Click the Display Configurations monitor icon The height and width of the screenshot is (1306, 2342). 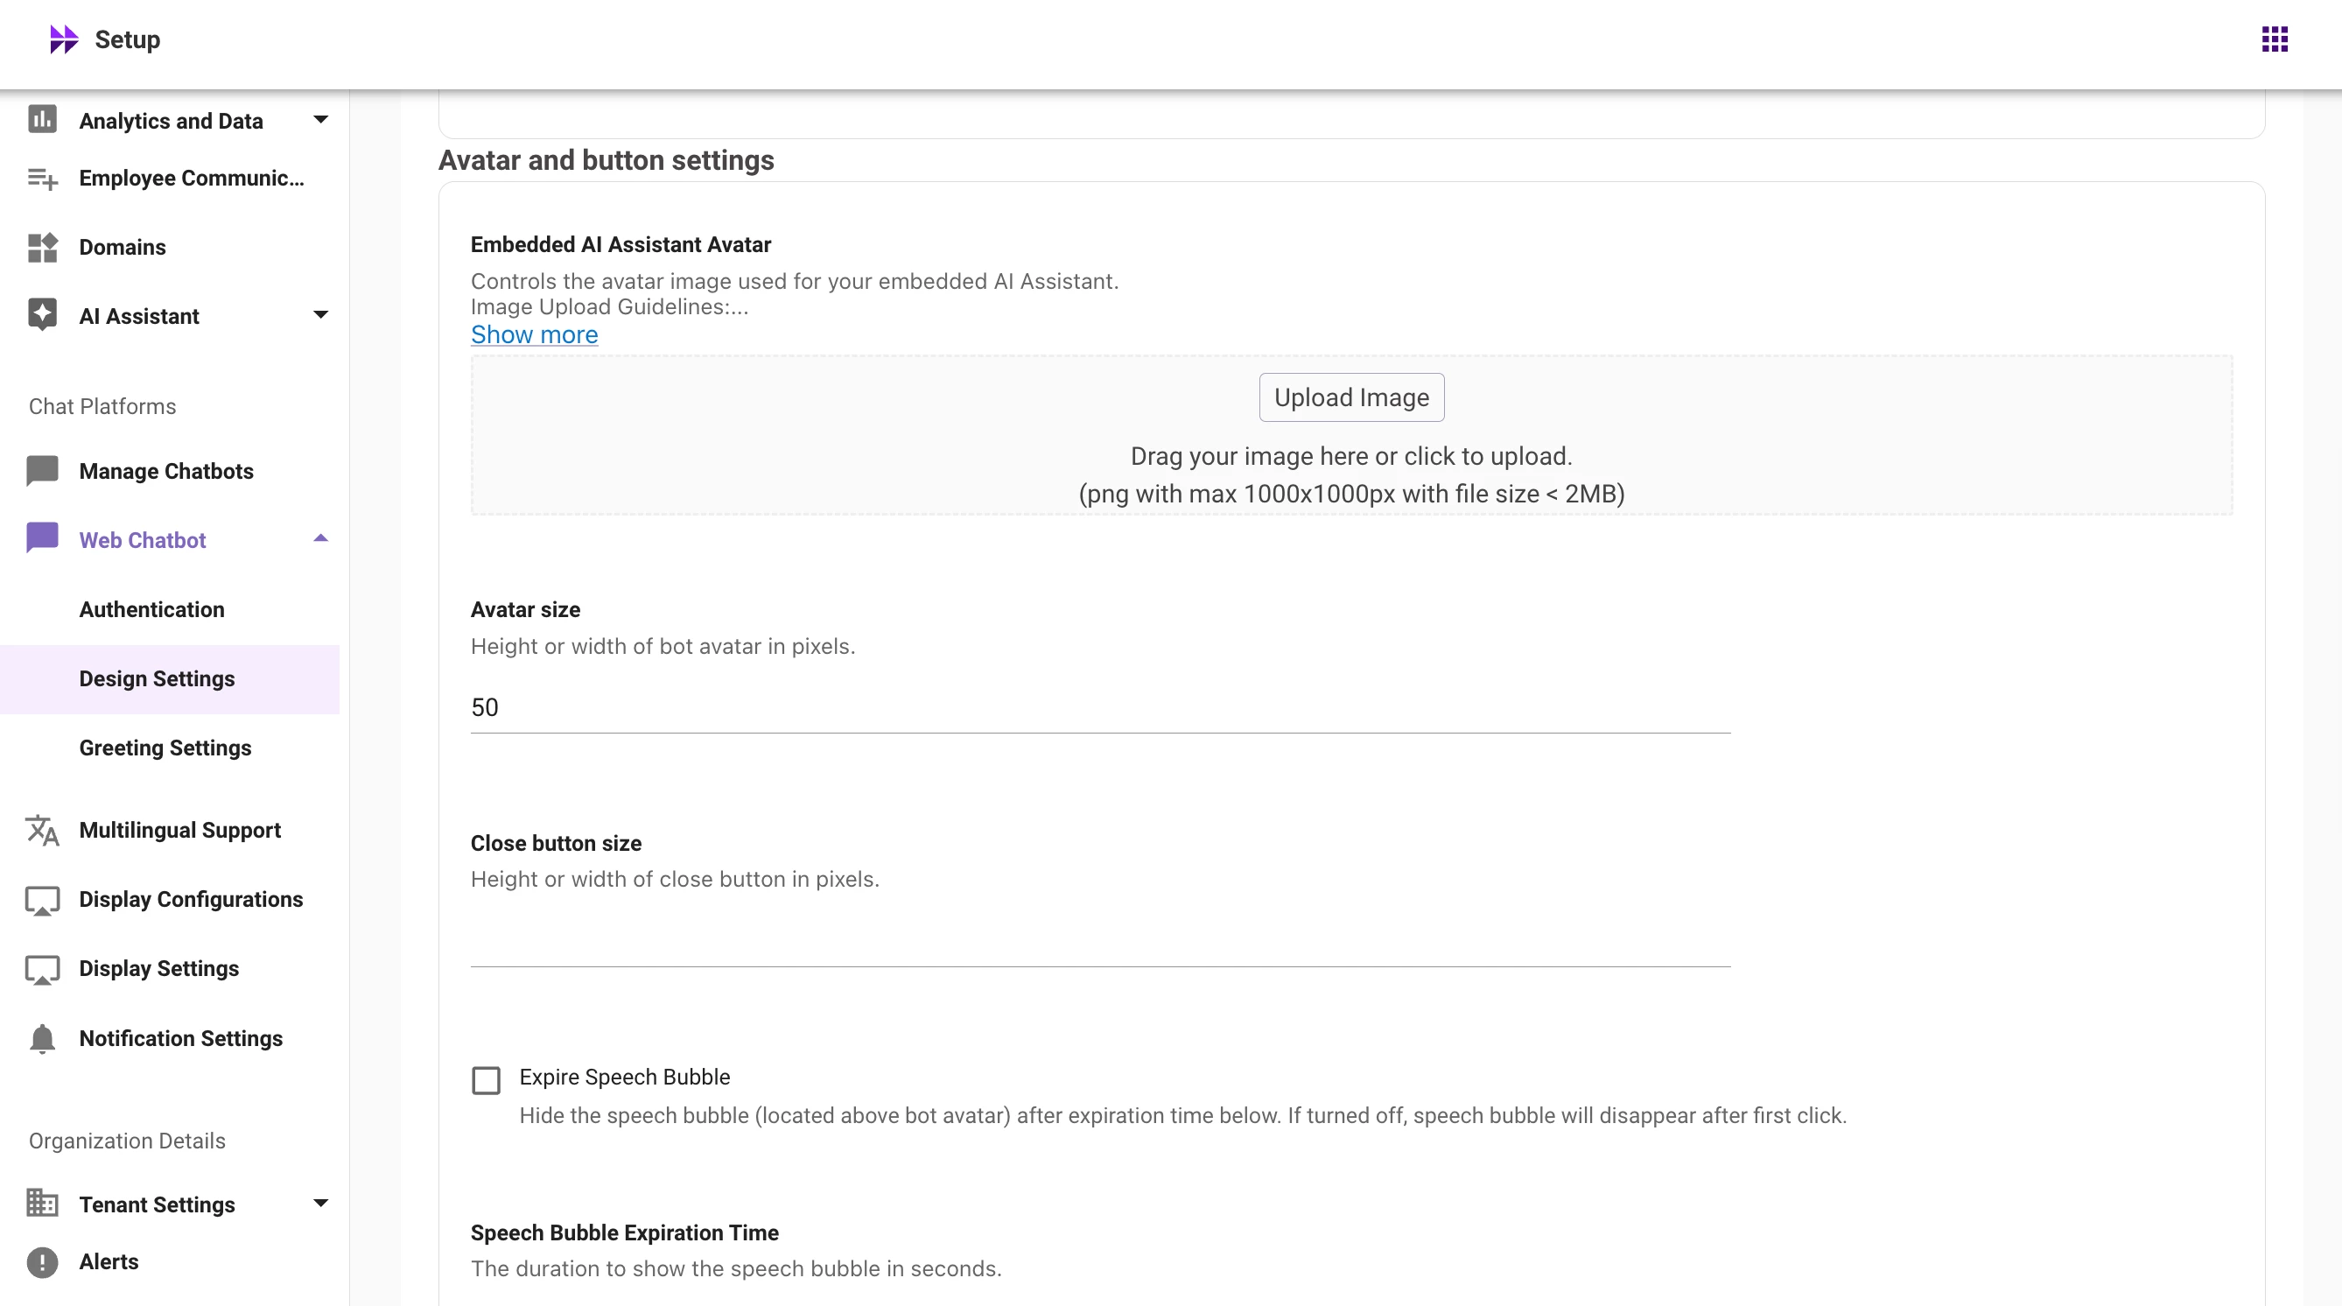coord(42,900)
